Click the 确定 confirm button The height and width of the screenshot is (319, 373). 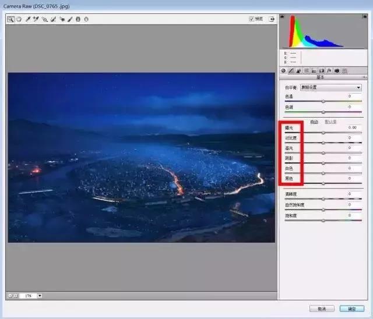coord(351,309)
